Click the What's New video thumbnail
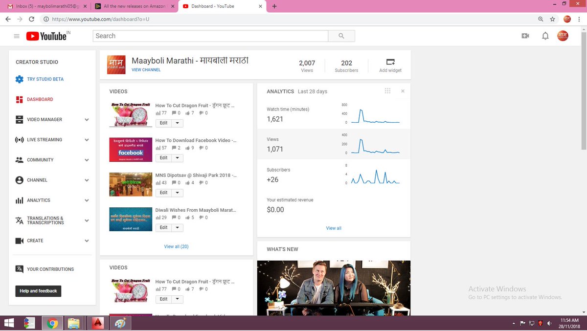 (334, 288)
